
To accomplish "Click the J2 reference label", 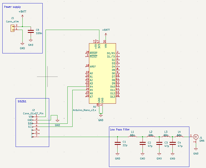I will coord(33,110).
